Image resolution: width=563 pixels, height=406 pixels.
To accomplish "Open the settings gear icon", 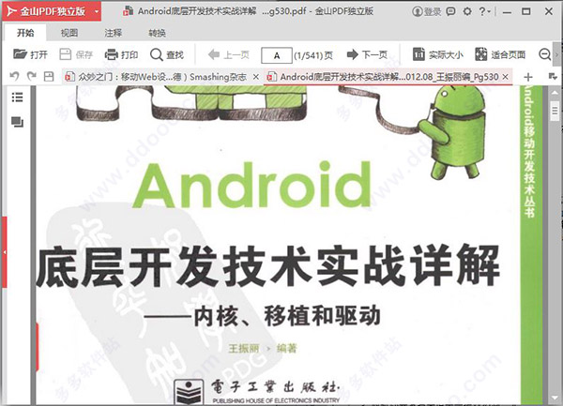I will (467, 11).
